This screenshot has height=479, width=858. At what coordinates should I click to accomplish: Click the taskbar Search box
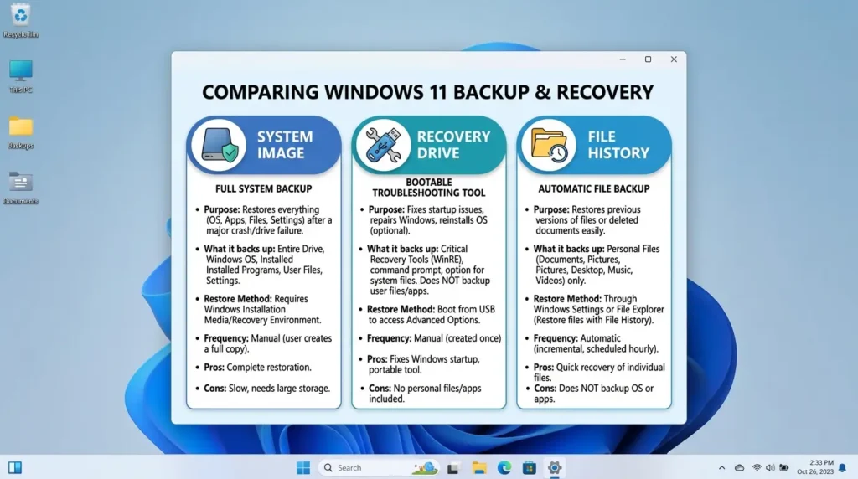pos(379,467)
